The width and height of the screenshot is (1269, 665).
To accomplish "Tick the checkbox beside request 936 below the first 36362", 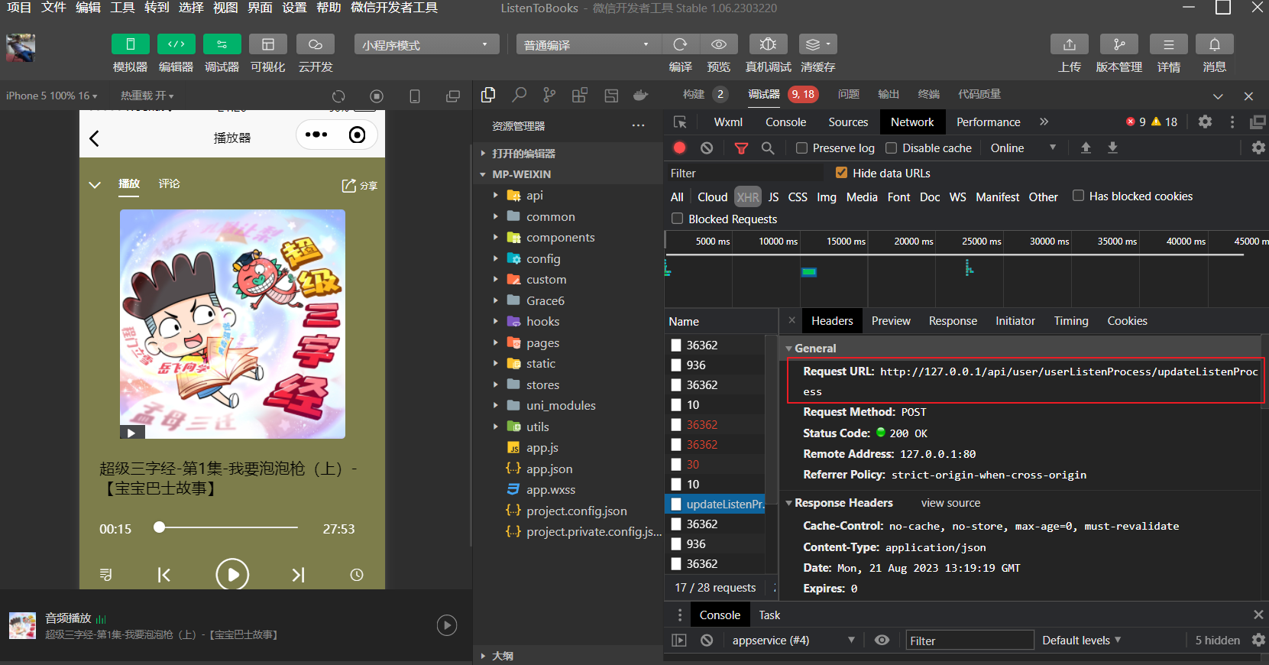I will [675, 365].
